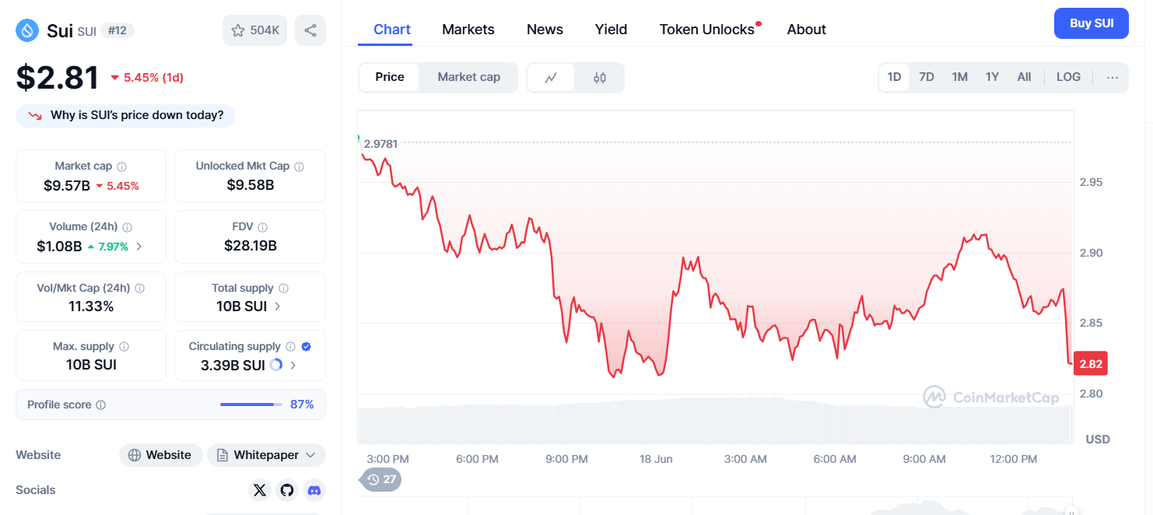1153x515 pixels.
Task: Switch to the Chart tab
Action: coord(392,30)
